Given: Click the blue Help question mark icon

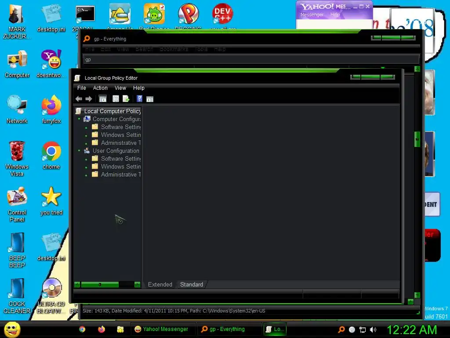Looking at the screenshot, I should pyautogui.click(x=139, y=99).
